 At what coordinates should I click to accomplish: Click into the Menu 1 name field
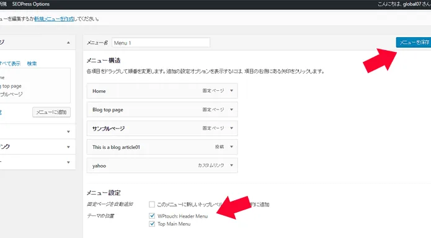(161, 43)
